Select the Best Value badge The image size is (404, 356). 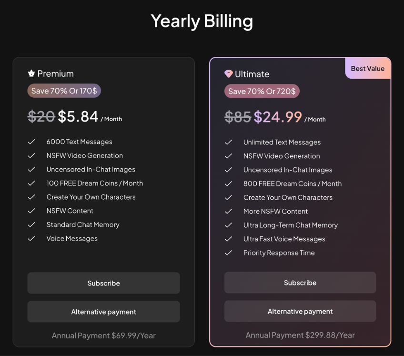click(367, 68)
